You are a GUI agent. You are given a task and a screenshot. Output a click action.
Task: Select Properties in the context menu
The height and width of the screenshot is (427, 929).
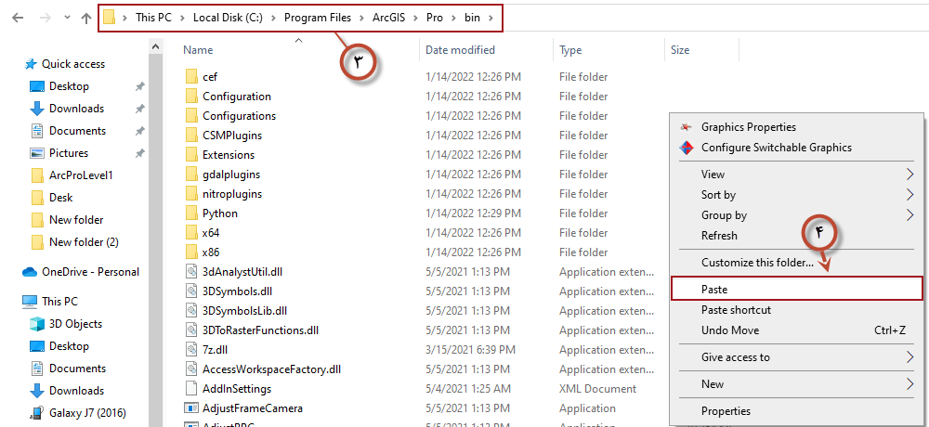[x=726, y=411]
